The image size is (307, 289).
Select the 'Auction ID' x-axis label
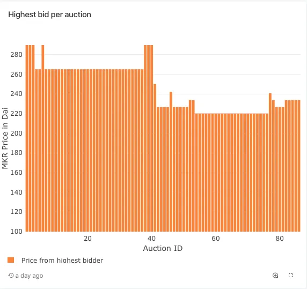point(163,248)
